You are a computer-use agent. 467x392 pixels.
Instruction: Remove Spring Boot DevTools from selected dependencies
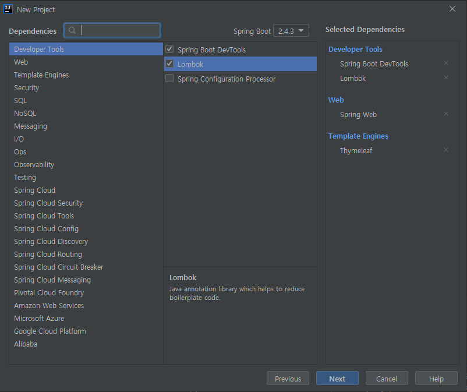coord(446,63)
